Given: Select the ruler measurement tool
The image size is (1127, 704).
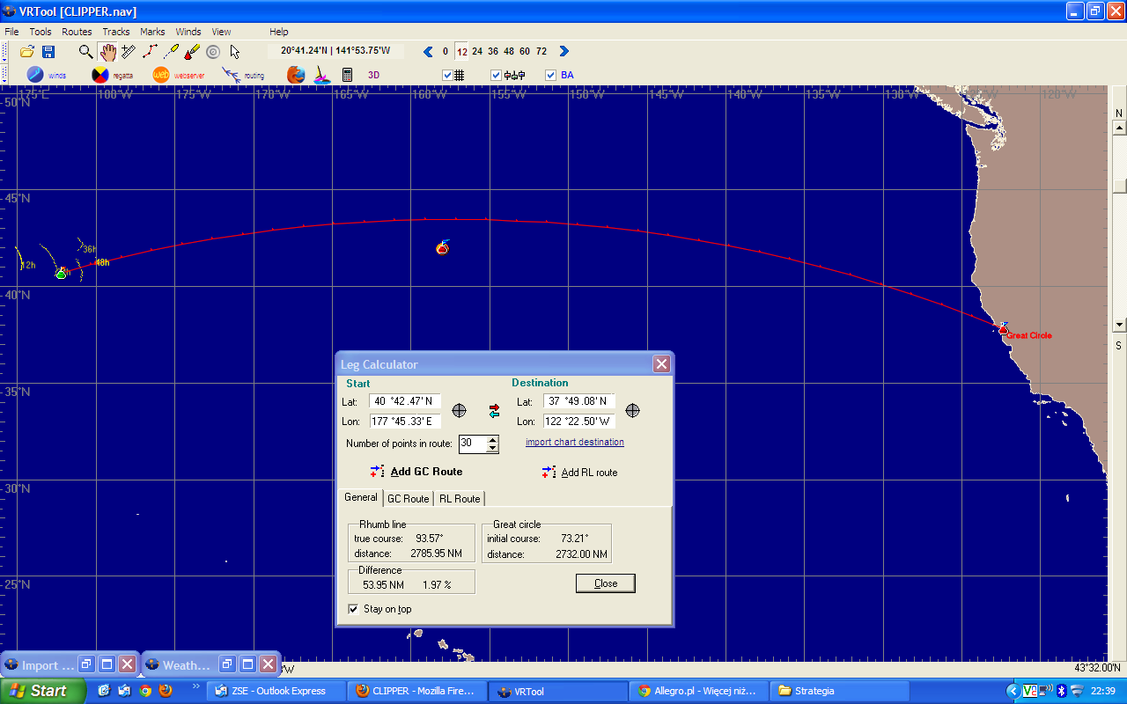Looking at the screenshot, I should coord(129,51).
